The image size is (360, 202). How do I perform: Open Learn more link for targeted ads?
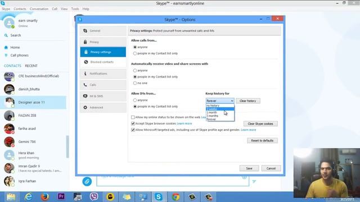click(x=249, y=130)
